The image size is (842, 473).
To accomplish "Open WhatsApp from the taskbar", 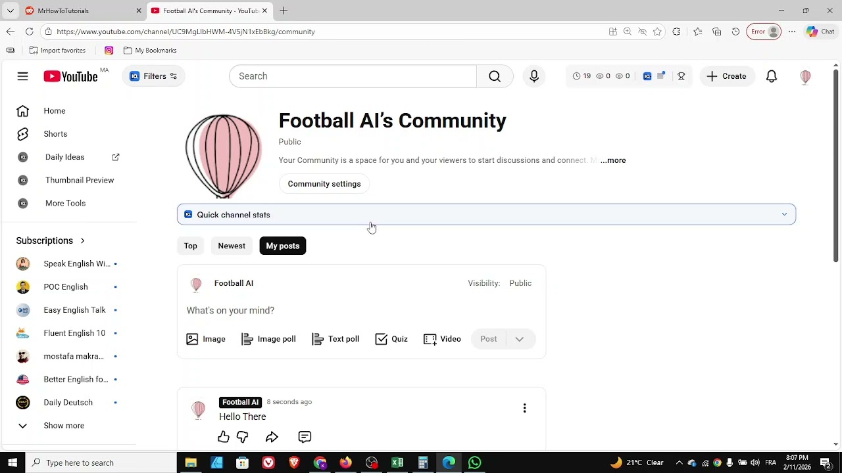I will (x=475, y=462).
